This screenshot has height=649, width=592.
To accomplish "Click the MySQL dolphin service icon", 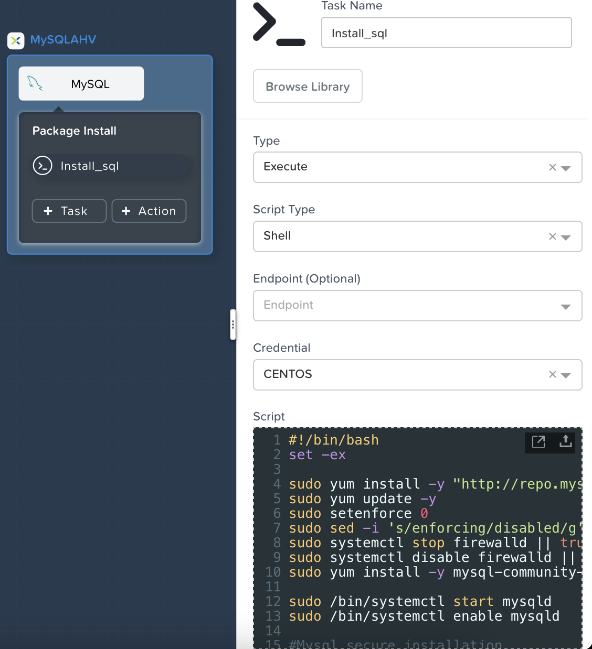I will (35, 83).
